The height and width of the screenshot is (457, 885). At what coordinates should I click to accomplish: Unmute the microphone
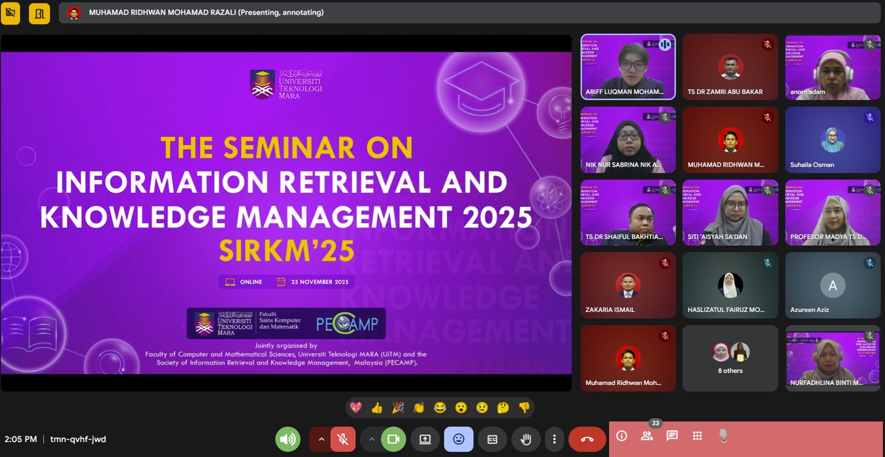(343, 439)
